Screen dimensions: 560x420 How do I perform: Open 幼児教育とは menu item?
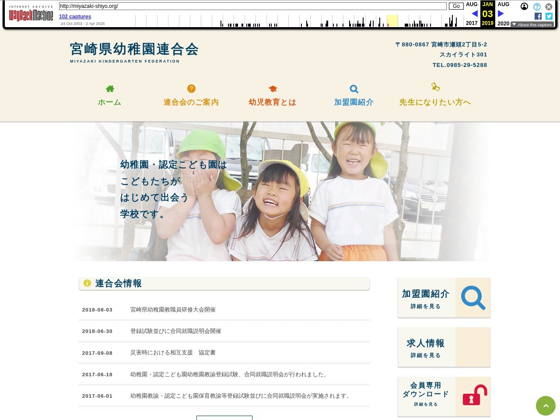pyautogui.click(x=273, y=102)
